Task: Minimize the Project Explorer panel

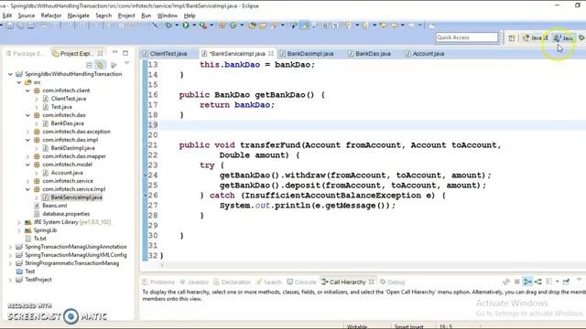Action: click(114, 53)
